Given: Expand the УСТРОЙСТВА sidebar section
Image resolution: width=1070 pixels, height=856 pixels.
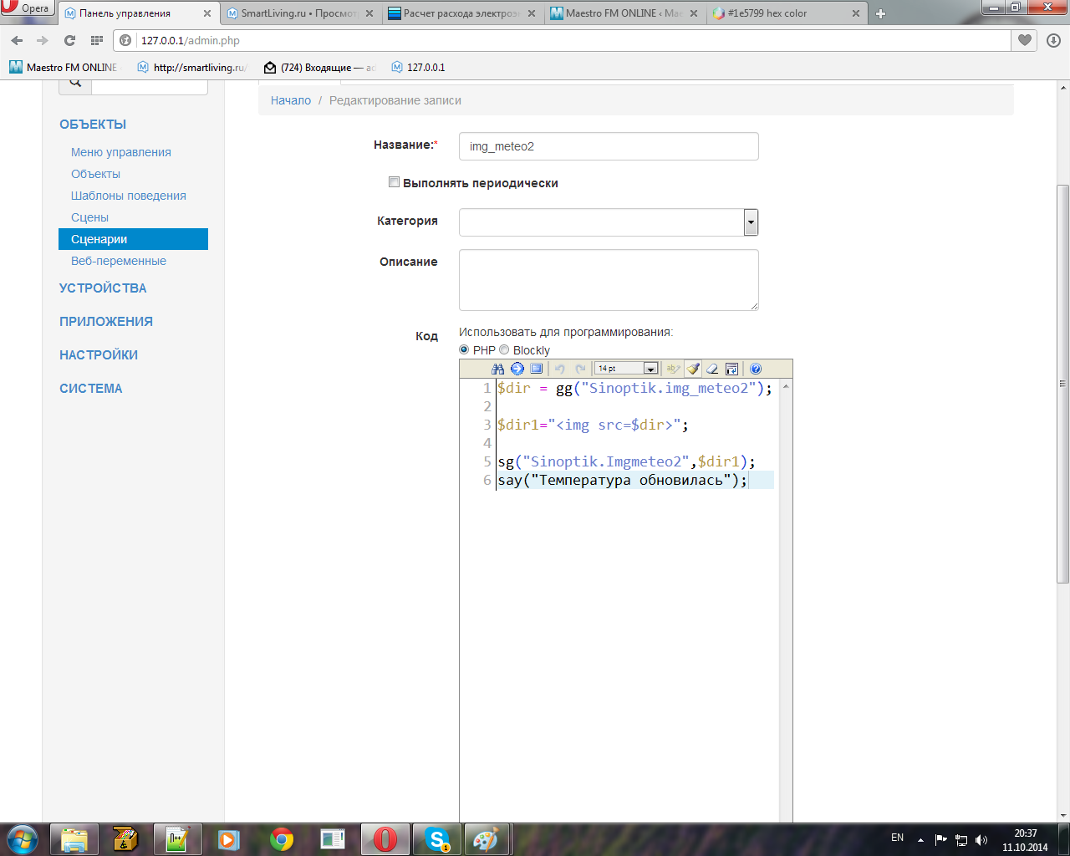Looking at the screenshot, I should (103, 288).
